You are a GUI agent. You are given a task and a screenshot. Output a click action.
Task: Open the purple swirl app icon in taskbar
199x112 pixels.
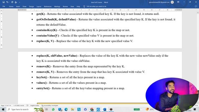pyautogui.click(x=85, y=109)
